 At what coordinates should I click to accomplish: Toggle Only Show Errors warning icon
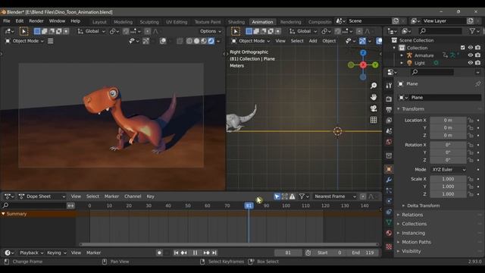coord(292,196)
